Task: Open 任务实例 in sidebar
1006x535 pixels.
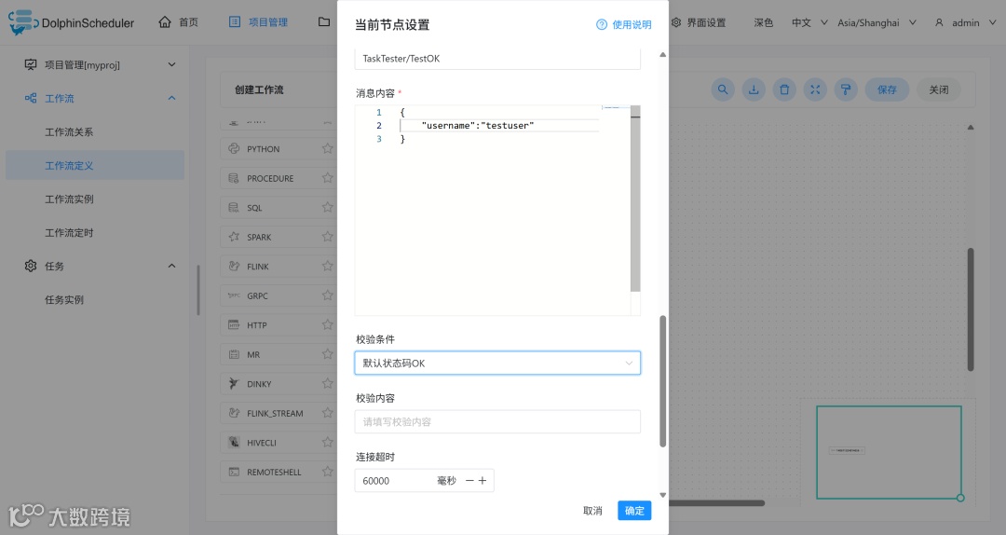Action: coord(64,299)
